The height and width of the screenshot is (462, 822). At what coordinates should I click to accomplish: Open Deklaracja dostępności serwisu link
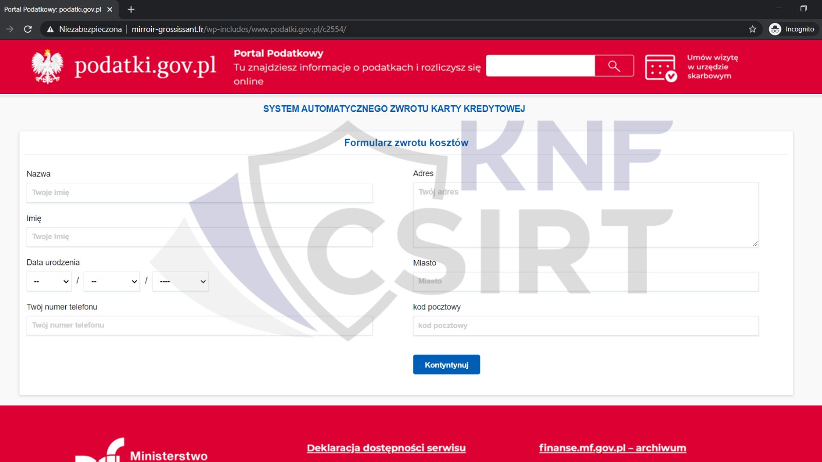coord(386,448)
